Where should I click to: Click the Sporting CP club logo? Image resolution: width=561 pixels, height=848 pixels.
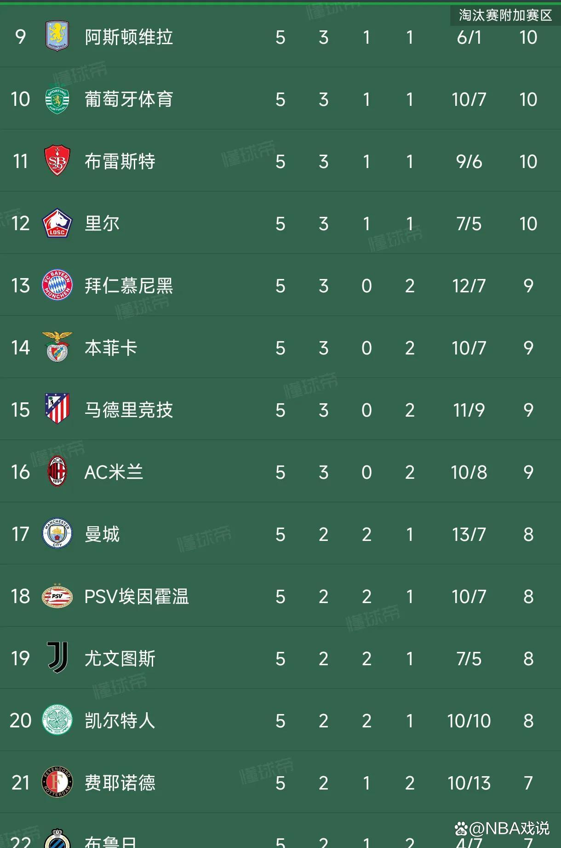(57, 99)
